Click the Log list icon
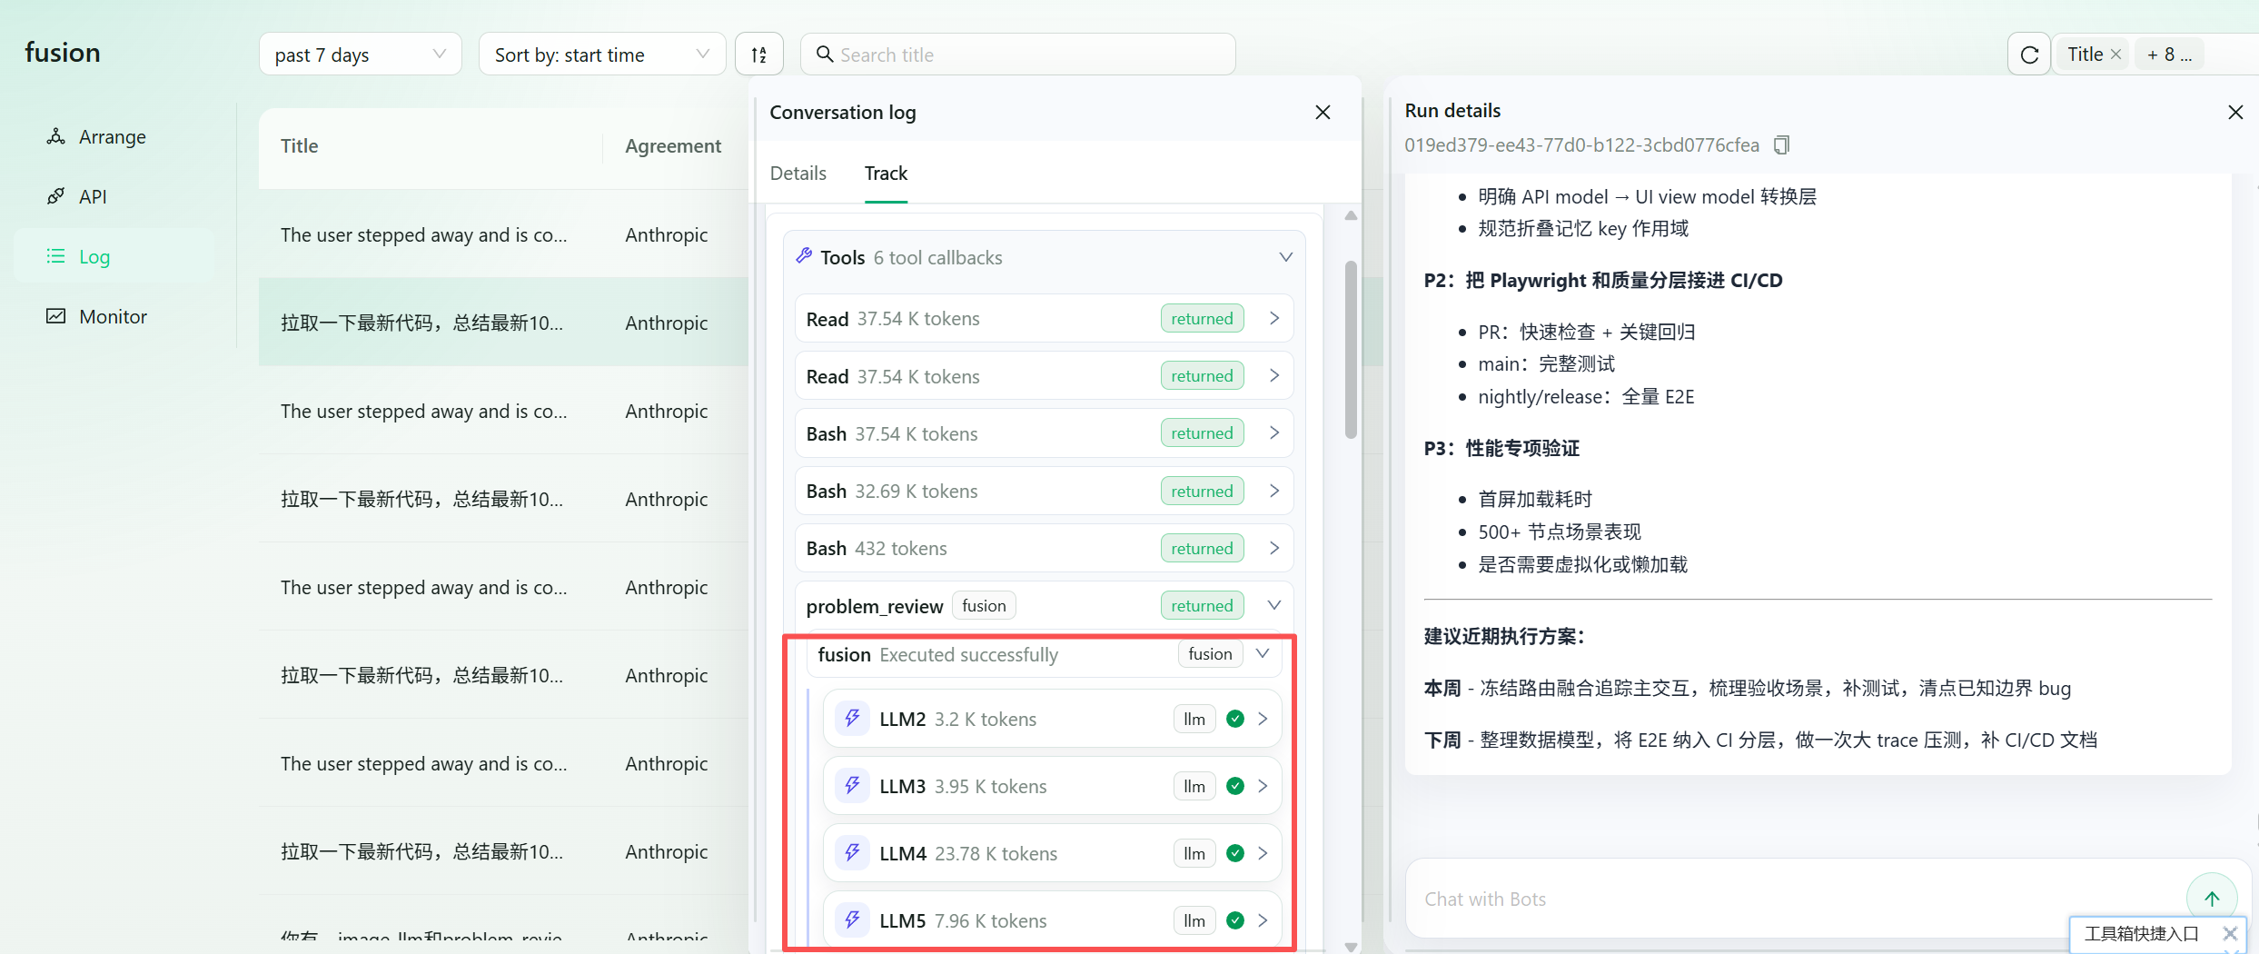 pyautogui.click(x=56, y=256)
